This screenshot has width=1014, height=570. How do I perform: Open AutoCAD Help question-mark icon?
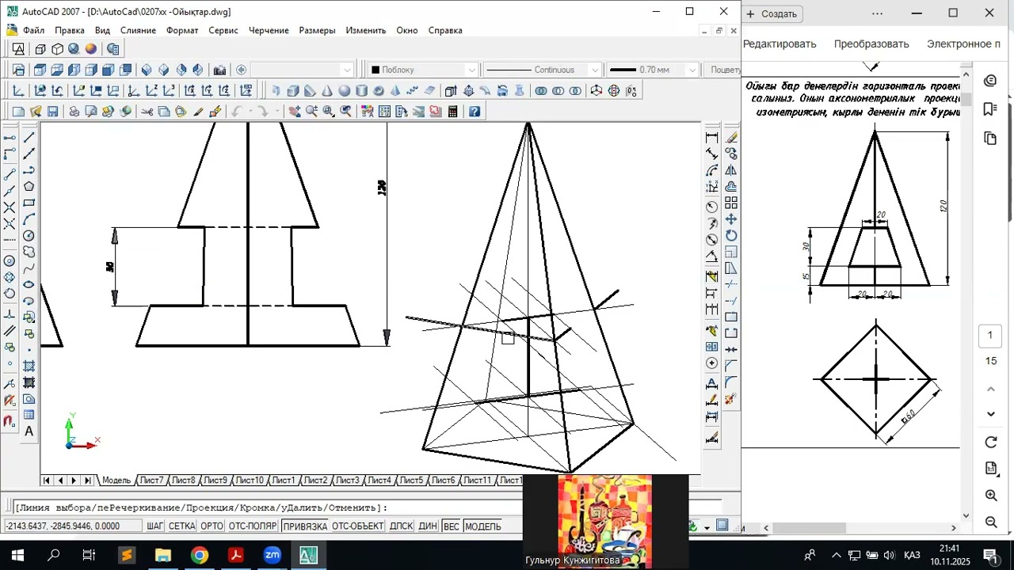pyautogui.click(x=475, y=112)
